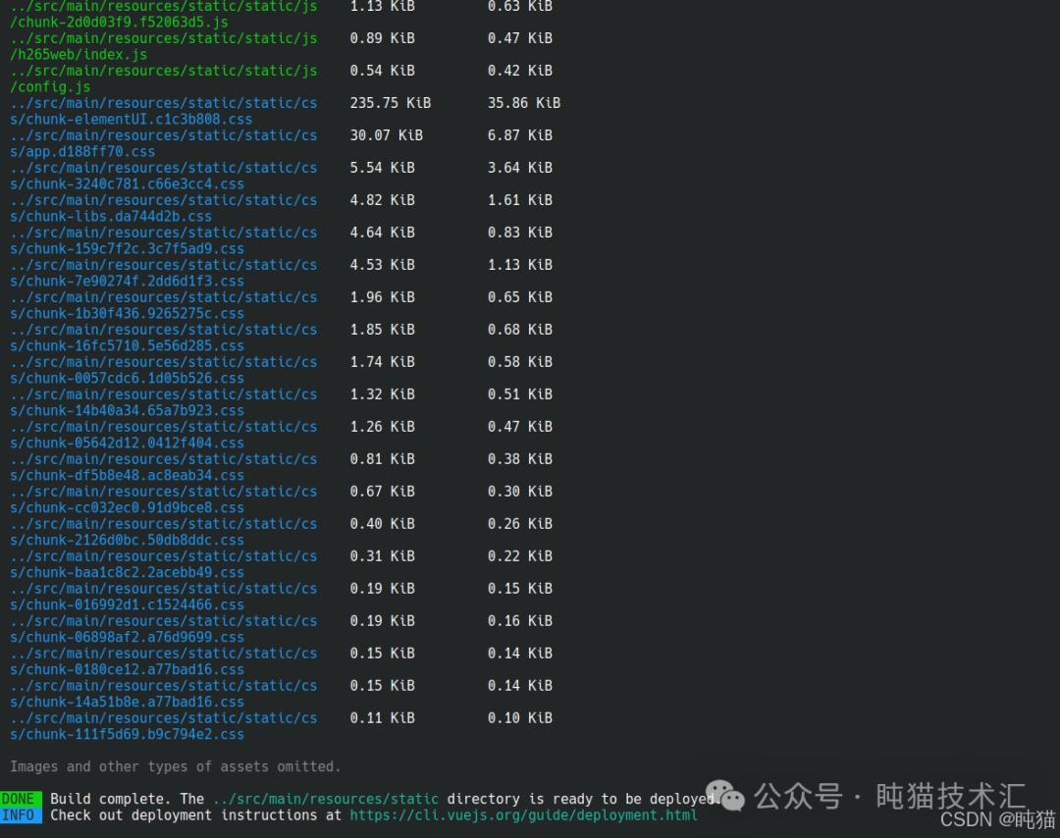1060x838 pixels.
Task: Select the chunk-14a51b8e.a77bad16.css filename
Action: click(134, 703)
